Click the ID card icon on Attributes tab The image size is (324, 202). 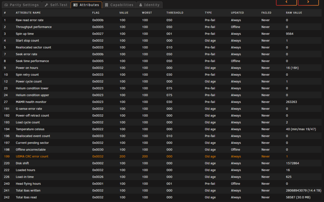pyautogui.click(x=75, y=5)
